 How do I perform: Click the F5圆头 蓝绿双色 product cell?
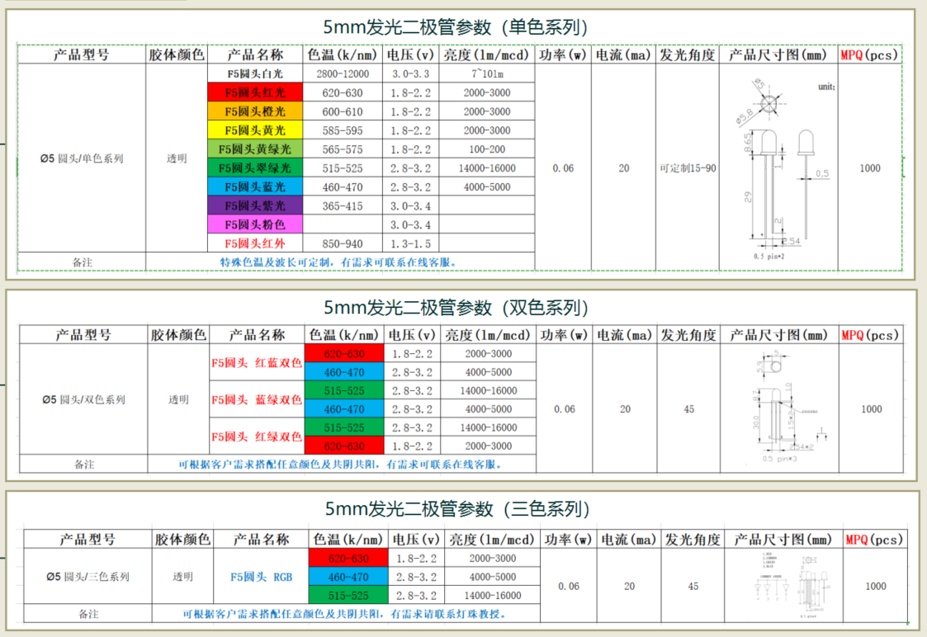[x=257, y=399]
